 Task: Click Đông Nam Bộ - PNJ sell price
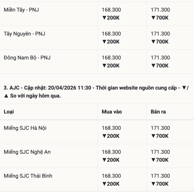coord(160,58)
